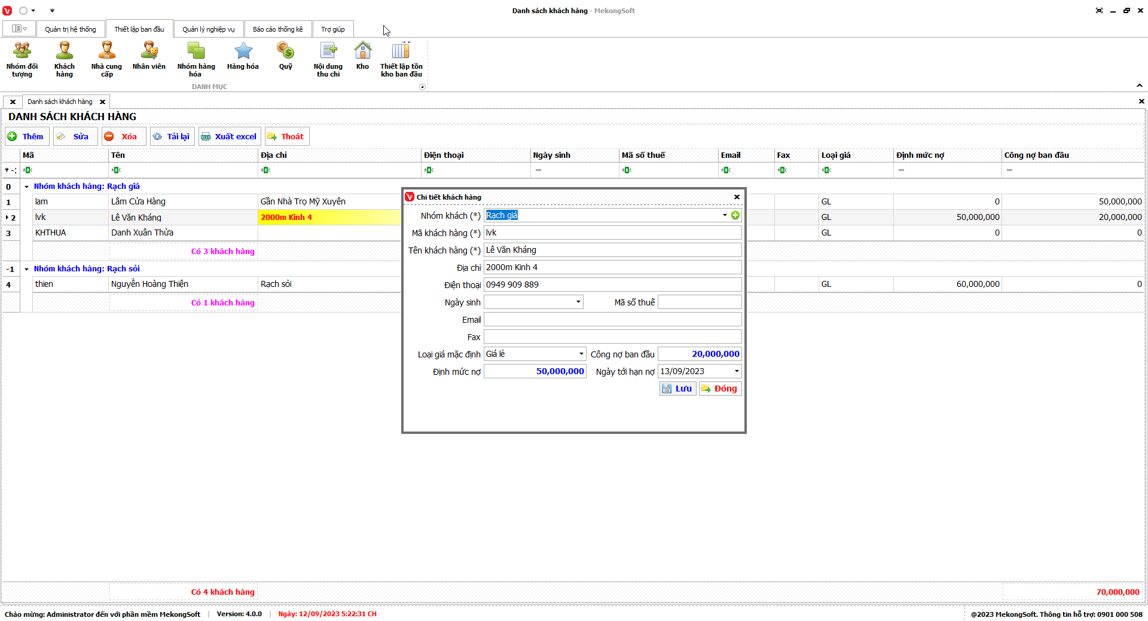
Task: Collapse the Rạch giá customer group
Action: [x=26, y=186]
